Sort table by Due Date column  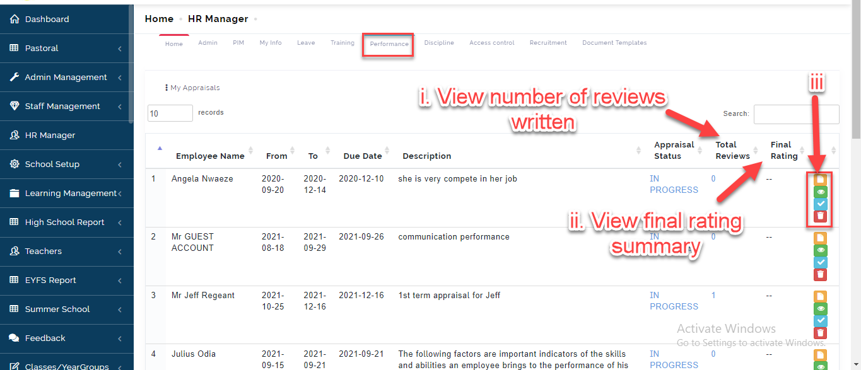(363, 151)
